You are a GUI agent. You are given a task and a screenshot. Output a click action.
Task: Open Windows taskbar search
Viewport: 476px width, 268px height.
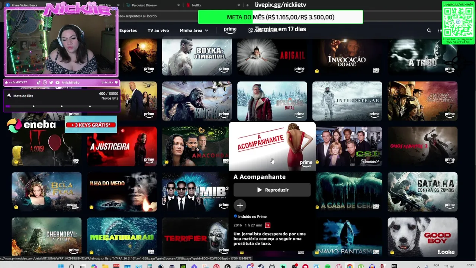tap(71, 267)
